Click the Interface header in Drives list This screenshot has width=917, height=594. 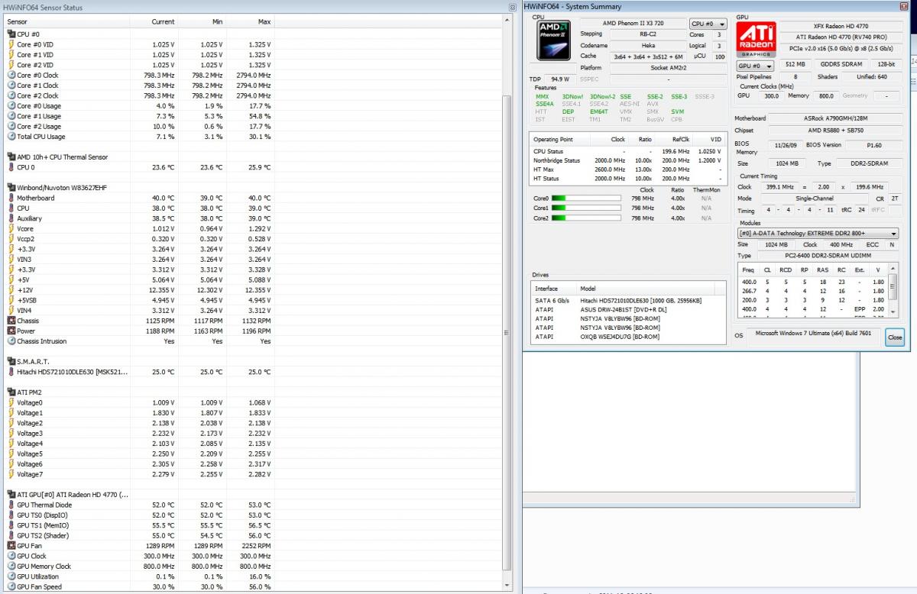coord(555,289)
